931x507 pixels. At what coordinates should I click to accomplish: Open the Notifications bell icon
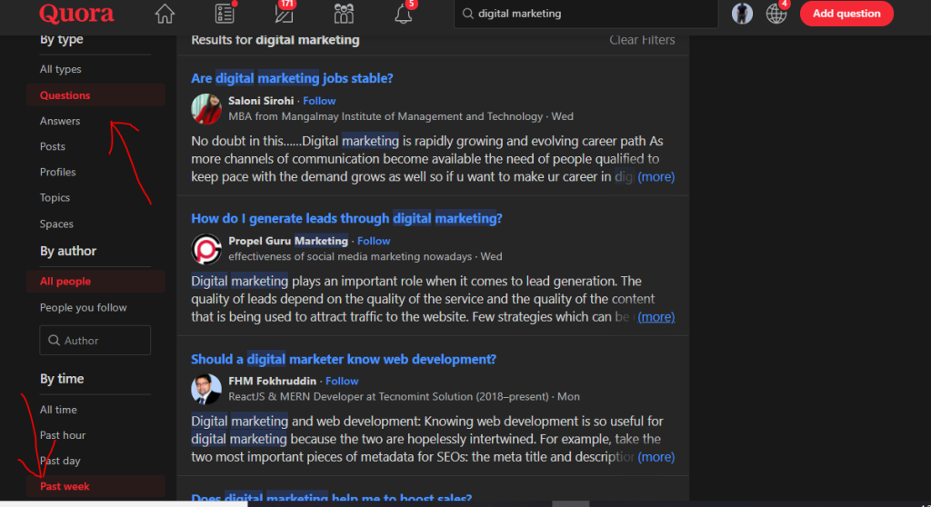pyautogui.click(x=404, y=14)
